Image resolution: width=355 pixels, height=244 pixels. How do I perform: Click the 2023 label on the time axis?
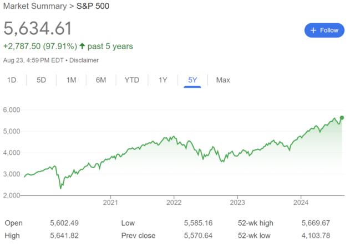[x=237, y=202]
